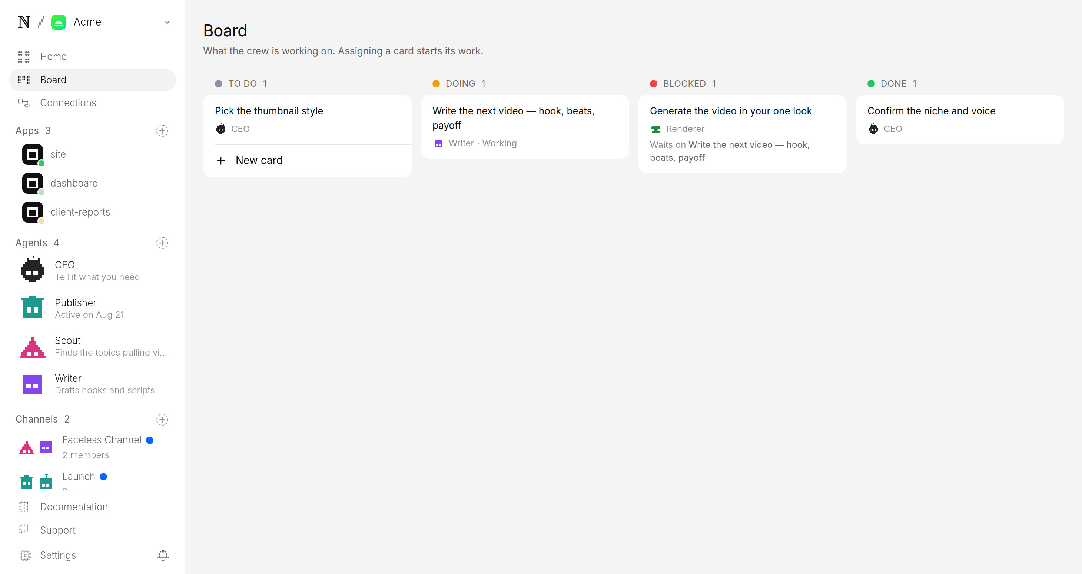
Task: Click the DONE column header
Action: point(892,84)
